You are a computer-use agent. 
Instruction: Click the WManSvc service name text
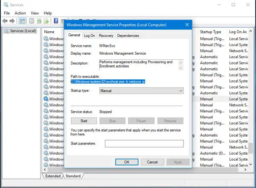pyautogui.click(x=107, y=46)
